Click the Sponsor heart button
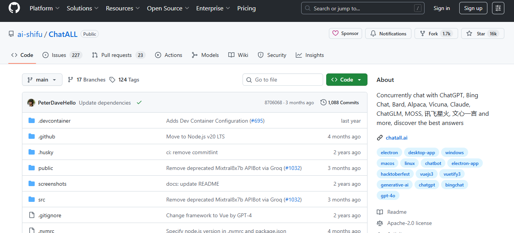Screen dimensions: 514x233 [x=345, y=33]
